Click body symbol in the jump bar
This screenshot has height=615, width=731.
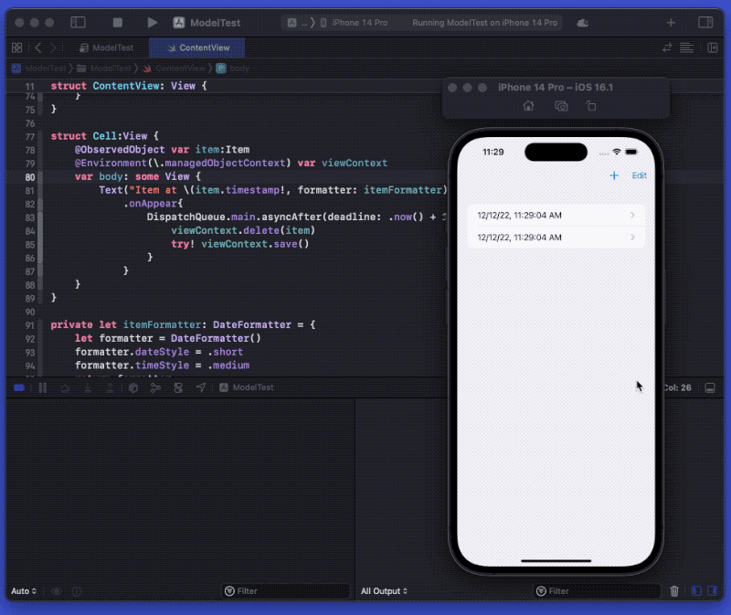pos(233,68)
